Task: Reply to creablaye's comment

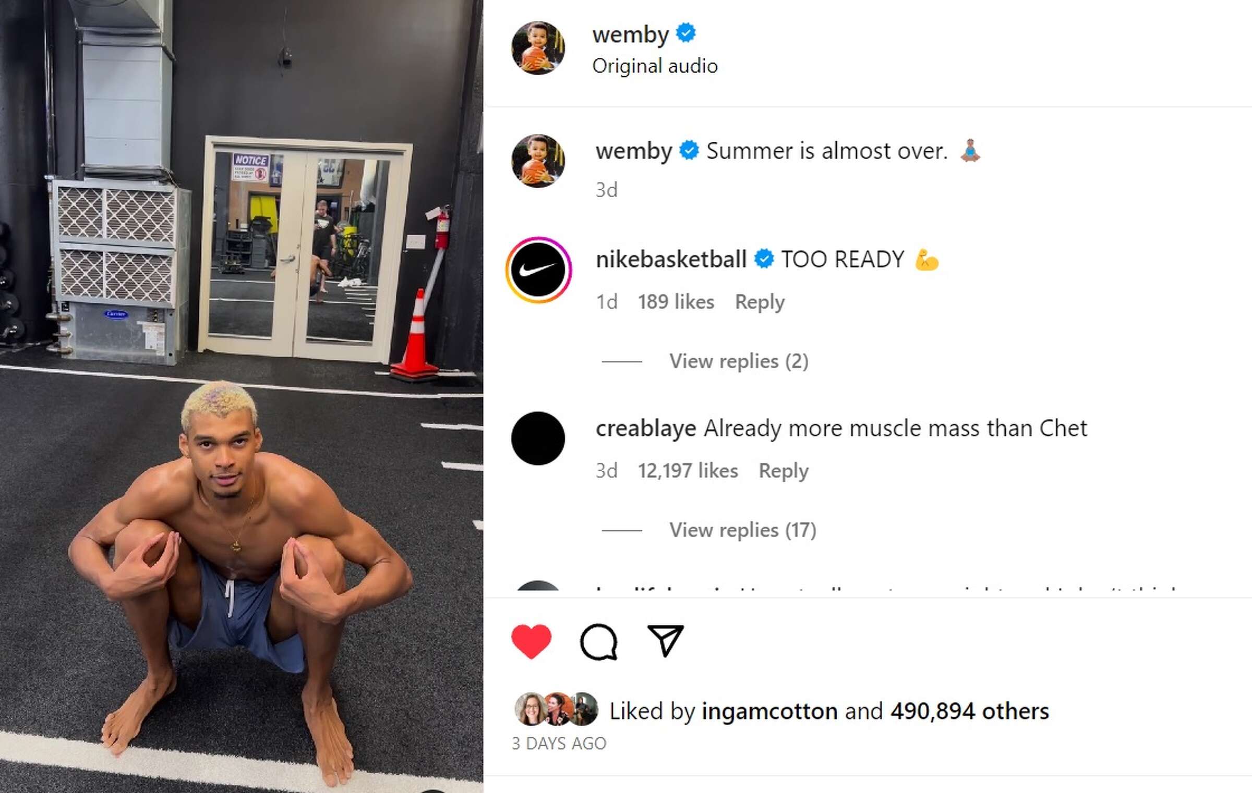Action: pos(784,471)
